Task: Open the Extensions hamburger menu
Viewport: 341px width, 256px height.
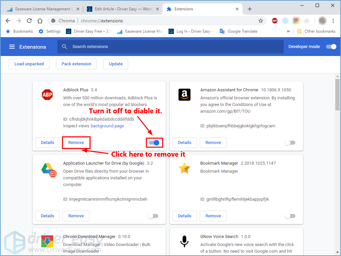Action: (12, 47)
